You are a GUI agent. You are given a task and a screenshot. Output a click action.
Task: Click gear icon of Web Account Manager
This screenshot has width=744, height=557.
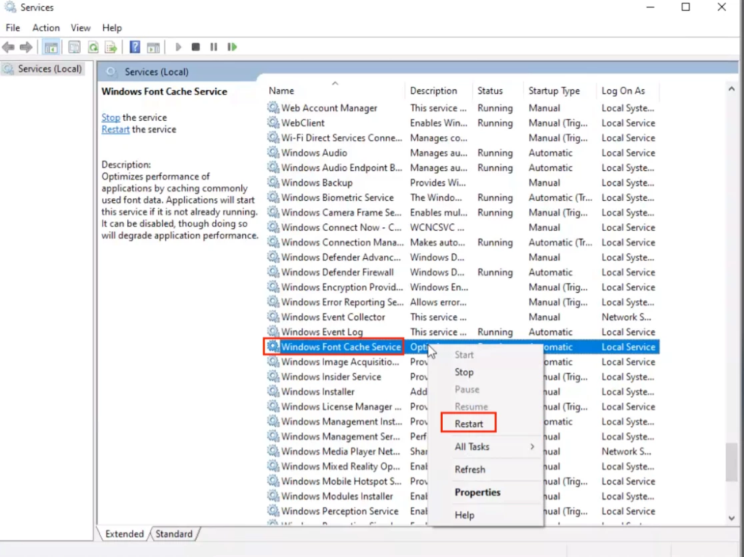(x=273, y=107)
